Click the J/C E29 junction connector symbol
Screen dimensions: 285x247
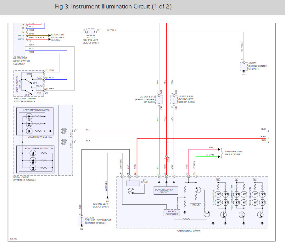pos(81,221)
